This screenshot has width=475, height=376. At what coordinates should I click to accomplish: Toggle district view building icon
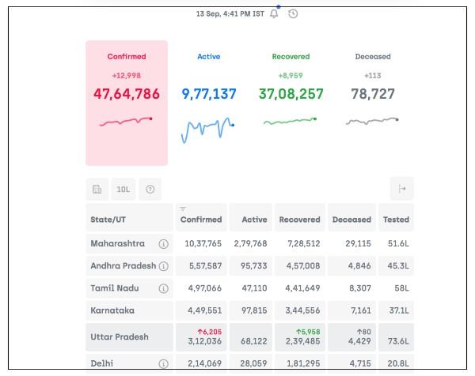pos(97,190)
